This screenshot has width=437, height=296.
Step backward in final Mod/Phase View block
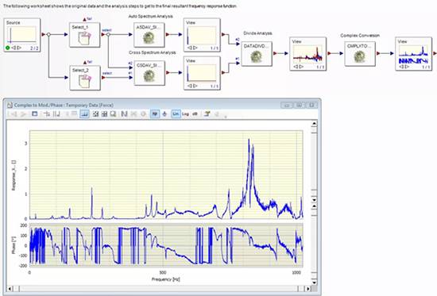(x=401, y=67)
